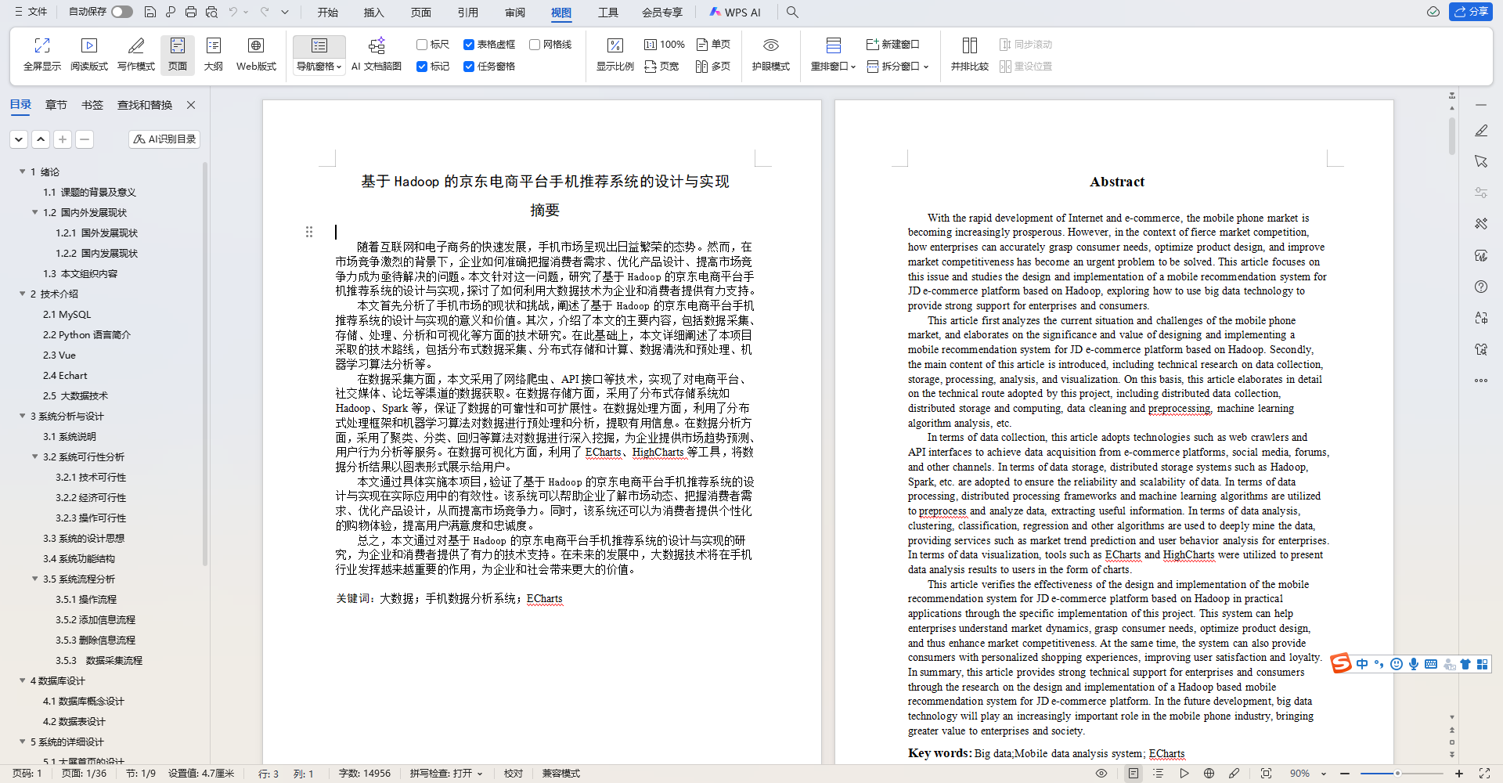1503x783 pixels.
Task: Open the 插入 ribbon tab
Action: pyautogui.click(x=374, y=13)
